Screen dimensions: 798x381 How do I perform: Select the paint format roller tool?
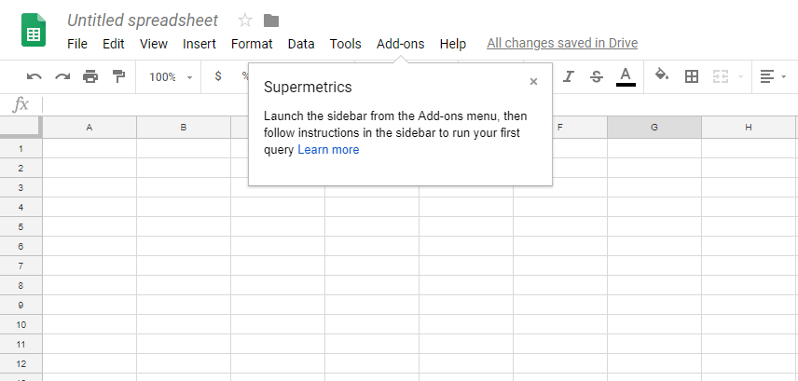tap(118, 76)
